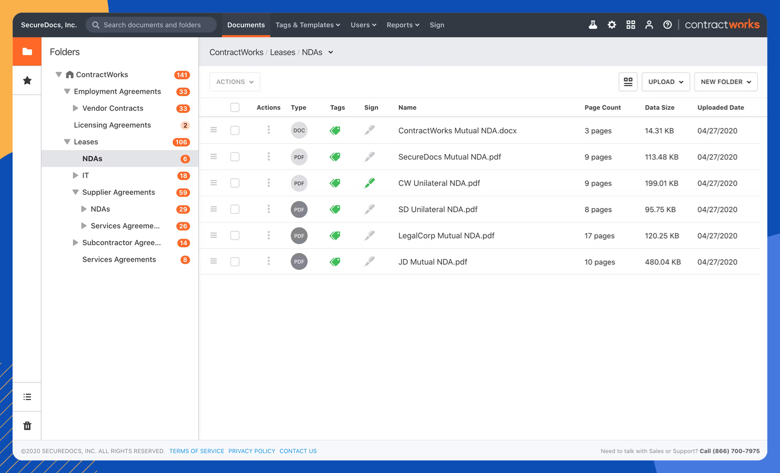Screen dimensions: 780x473
Task: Tick the checkbox next to JD Mutual NDA.pdf
Action: click(235, 261)
